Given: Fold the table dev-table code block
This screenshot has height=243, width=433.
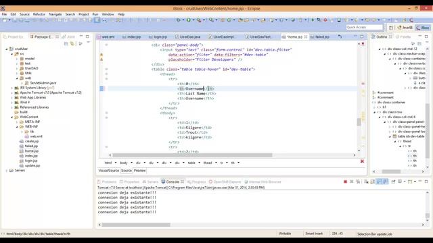Looking at the screenshot, I should click(x=107, y=69).
